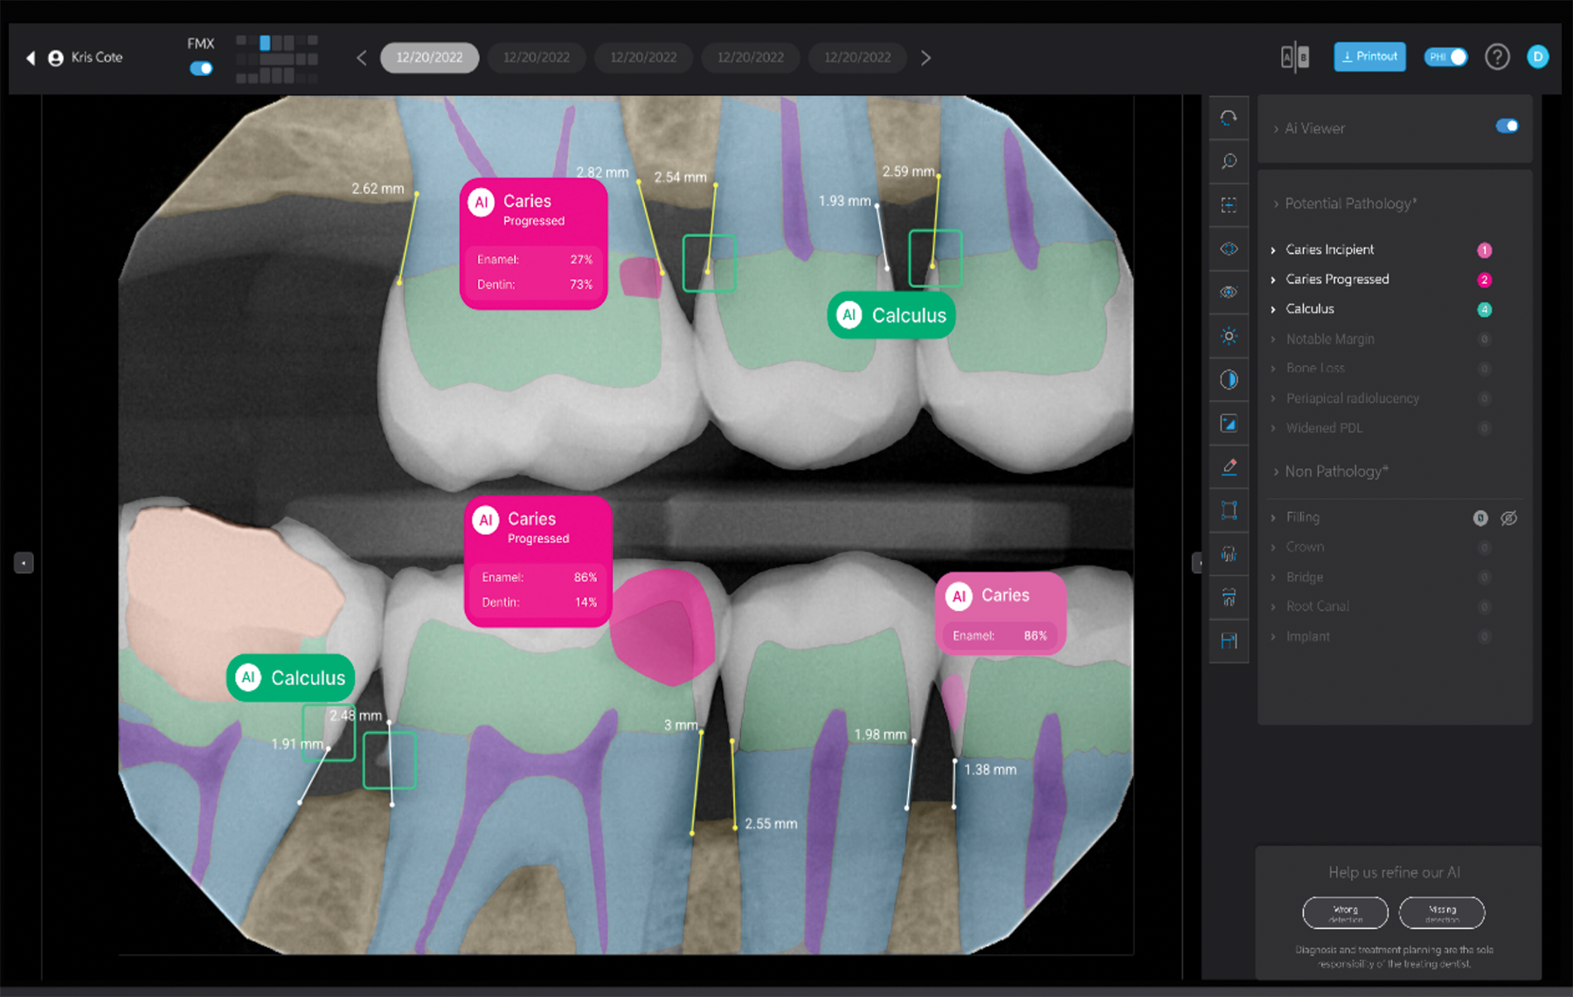Toggle the FMX switch

coord(201,68)
